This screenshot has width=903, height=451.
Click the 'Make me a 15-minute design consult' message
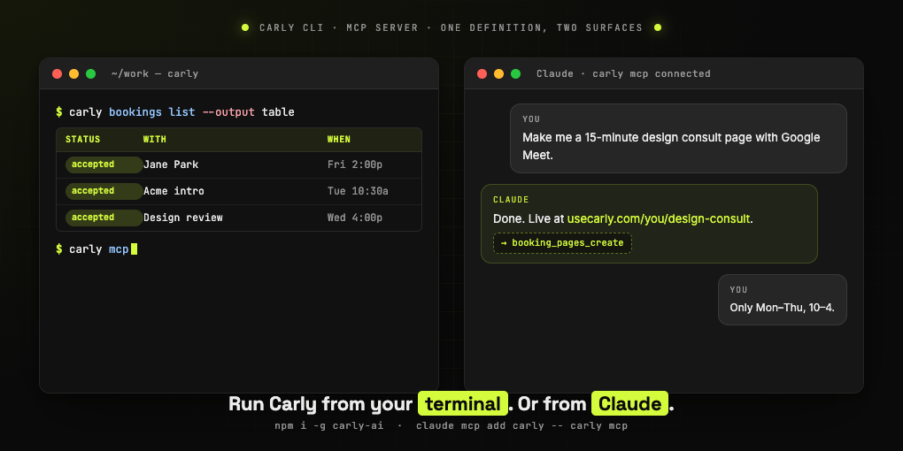tap(678, 138)
